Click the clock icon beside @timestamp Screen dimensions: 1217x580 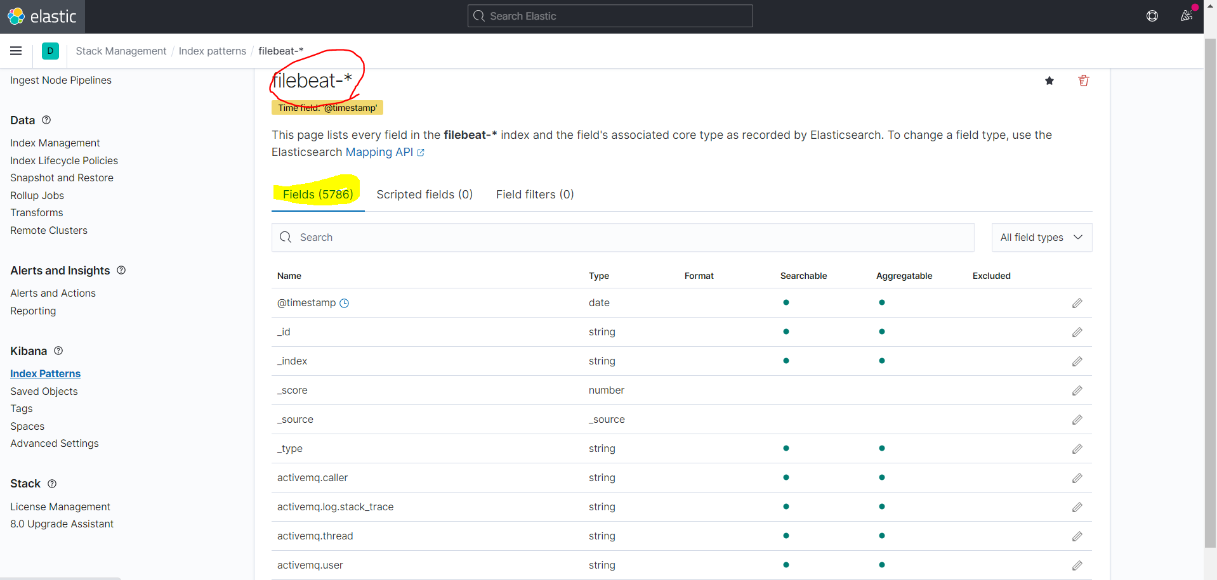pos(344,303)
